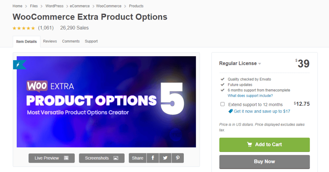The image size is (329, 172).
Task: Open the 'What does support include?' link
Action: click(x=250, y=96)
